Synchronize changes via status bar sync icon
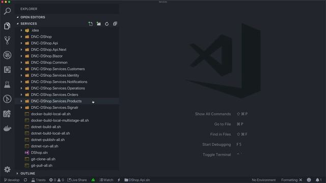This screenshot has height=183, width=326. pos(25,180)
